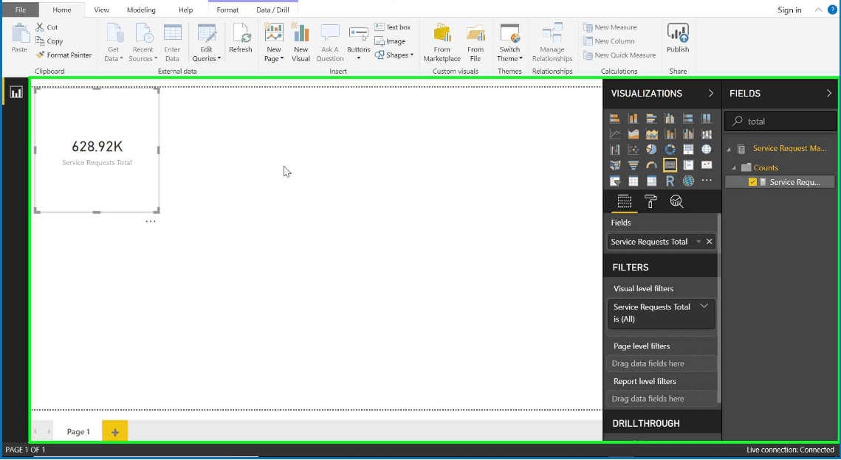This screenshot has width=841, height=460.
Task: Select the Area chart visualization
Action: pyautogui.click(x=634, y=134)
